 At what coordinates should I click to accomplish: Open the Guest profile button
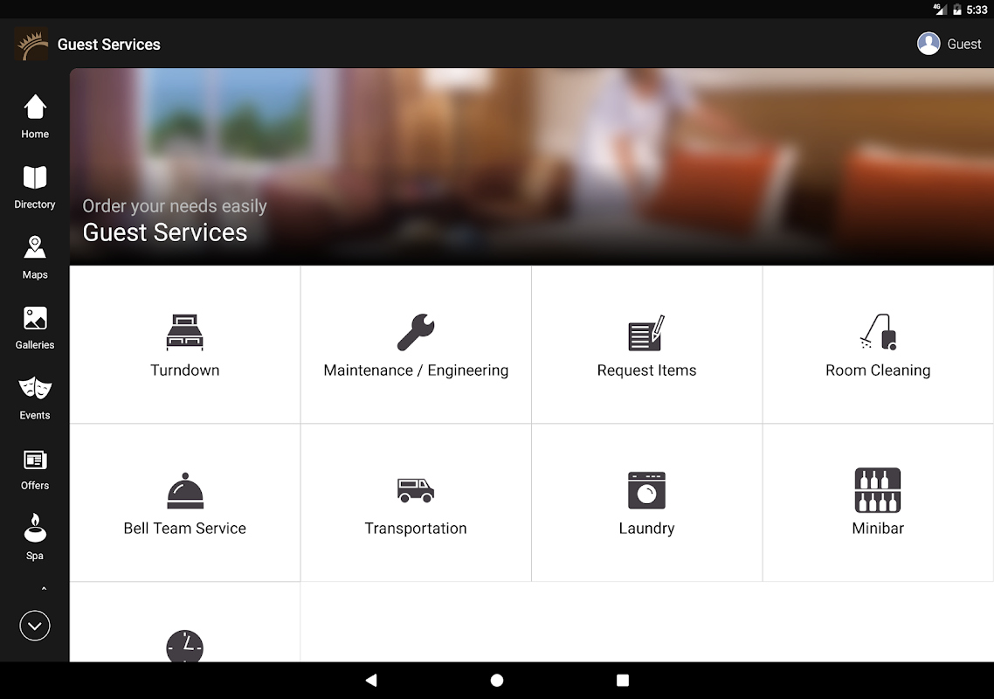point(949,44)
